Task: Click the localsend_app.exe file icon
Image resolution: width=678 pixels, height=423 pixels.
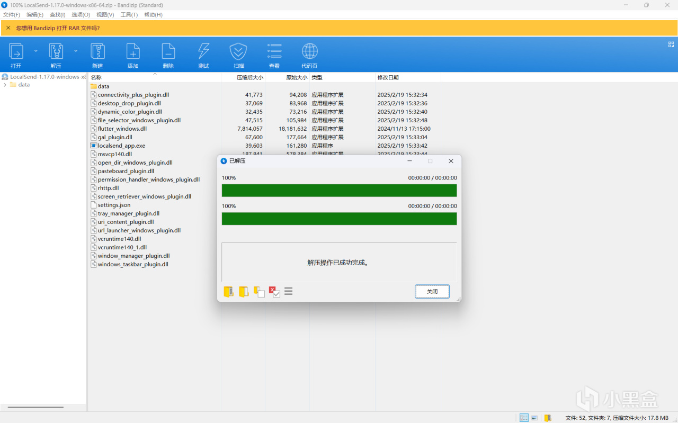Action: 94,146
